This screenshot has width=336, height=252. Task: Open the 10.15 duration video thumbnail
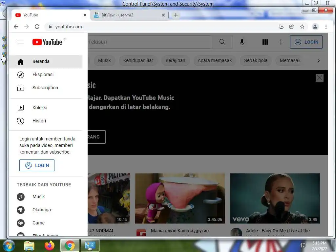click(109, 199)
